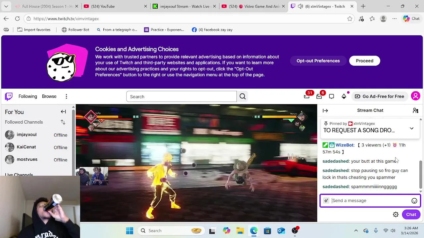Open the Bits gem icon
Image resolution: width=424 pixels, height=238 pixels.
tap(344, 97)
